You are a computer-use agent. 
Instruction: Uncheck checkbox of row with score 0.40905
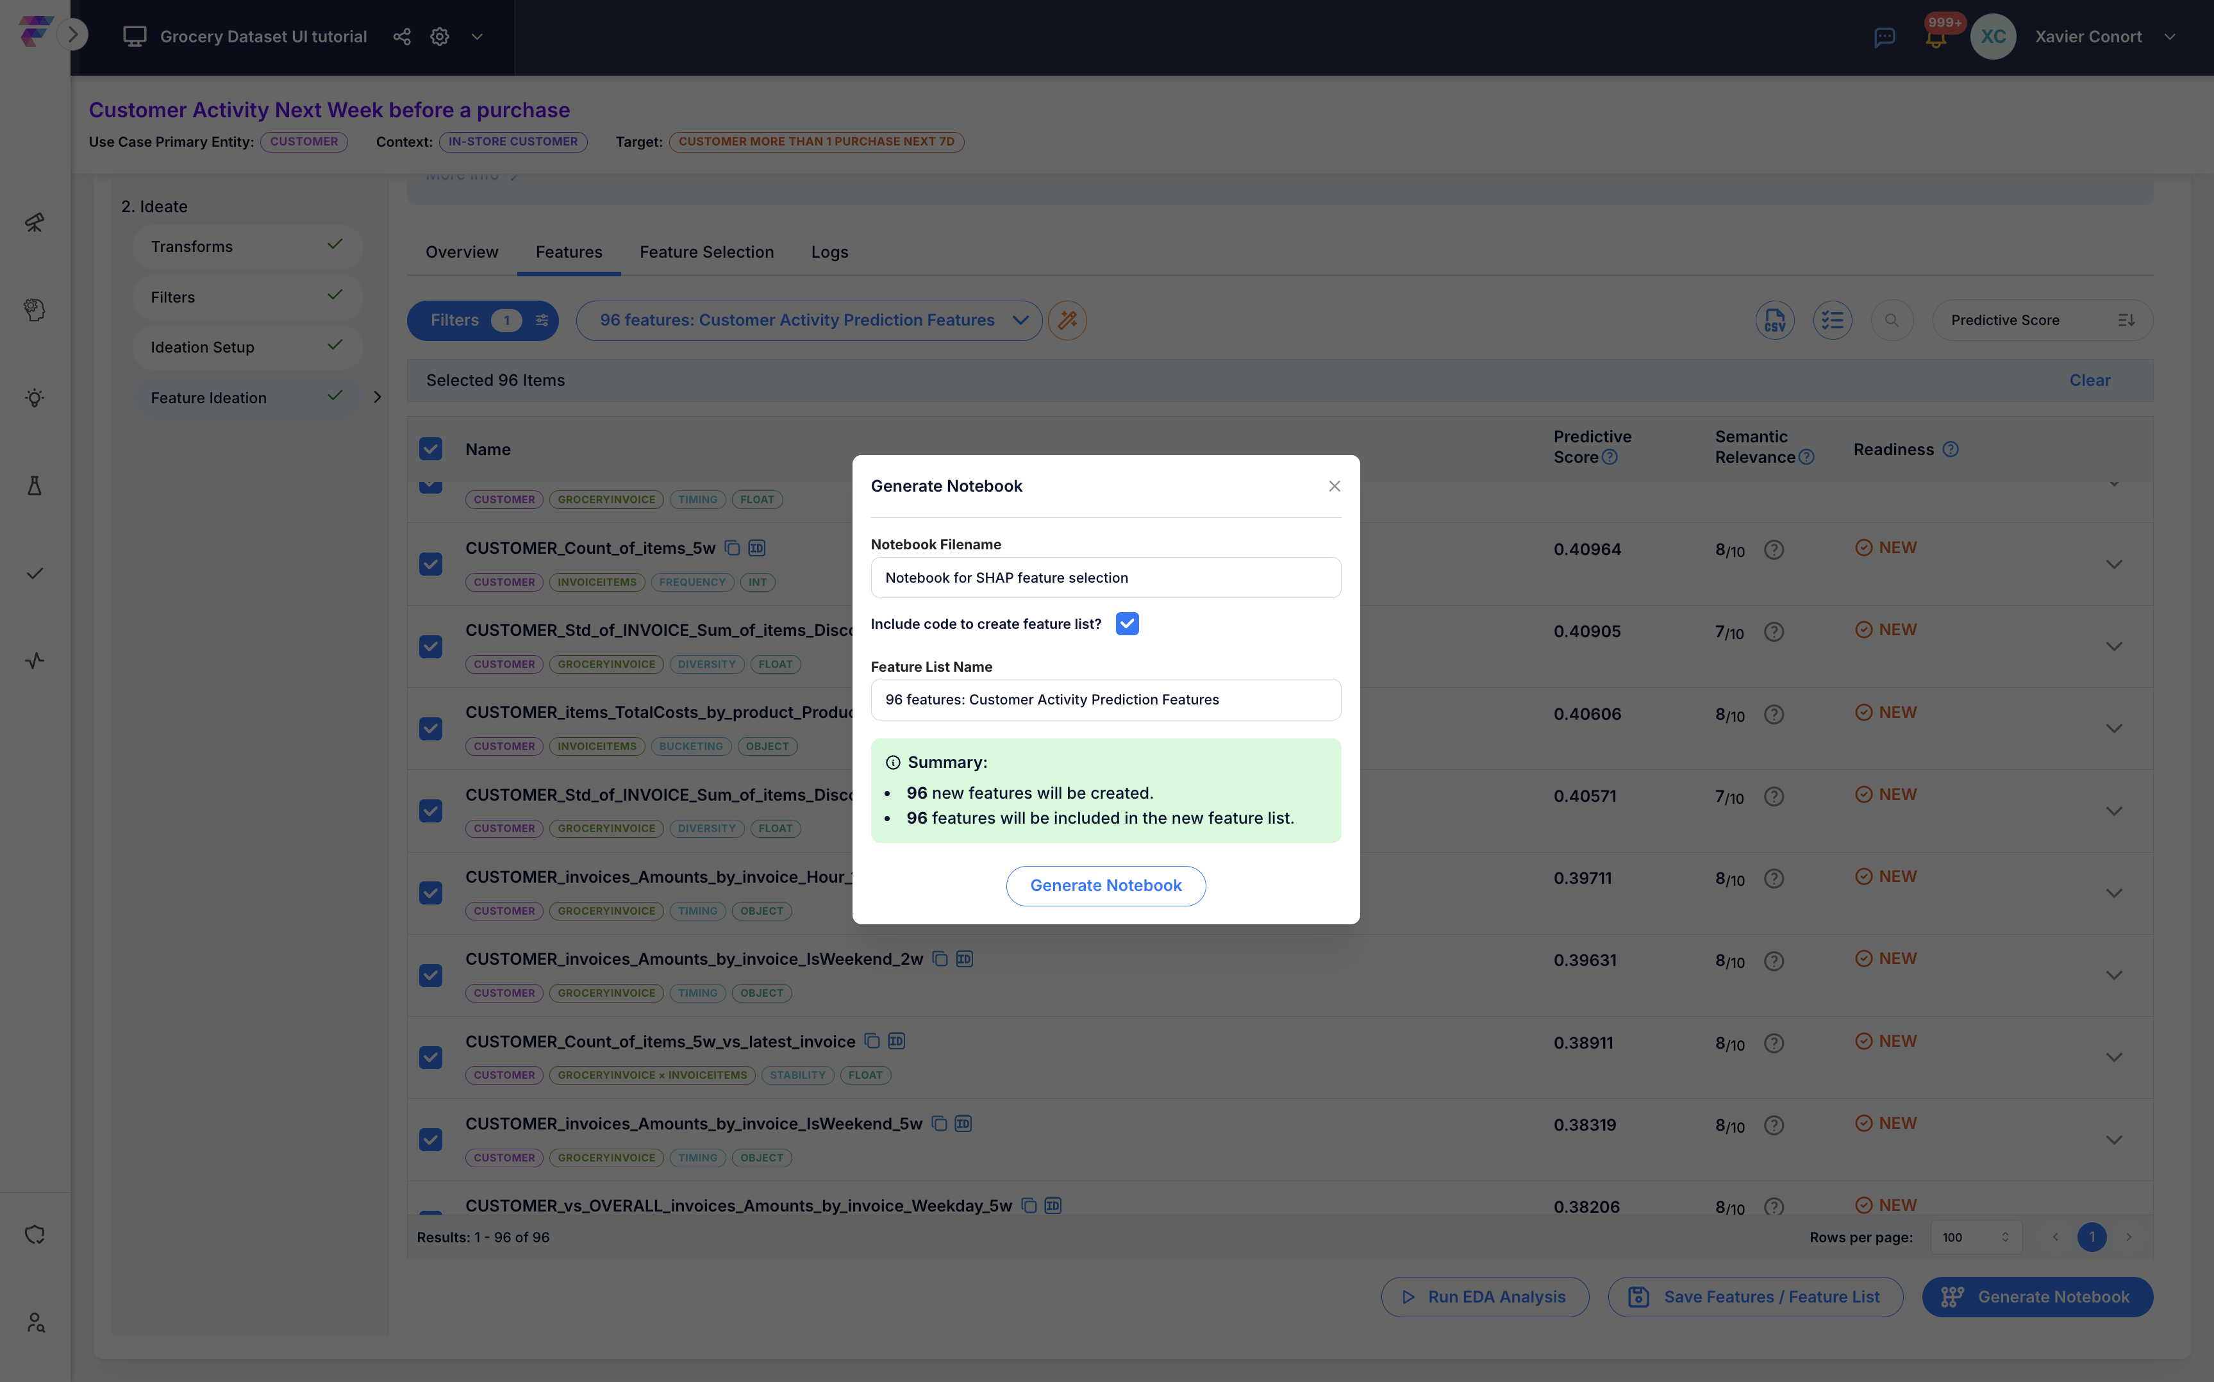click(430, 646)
